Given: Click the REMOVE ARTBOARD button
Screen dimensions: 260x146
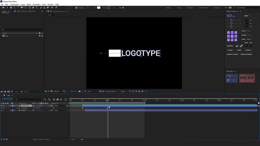Looking at the screenshot, I should [x=246, y=54].
